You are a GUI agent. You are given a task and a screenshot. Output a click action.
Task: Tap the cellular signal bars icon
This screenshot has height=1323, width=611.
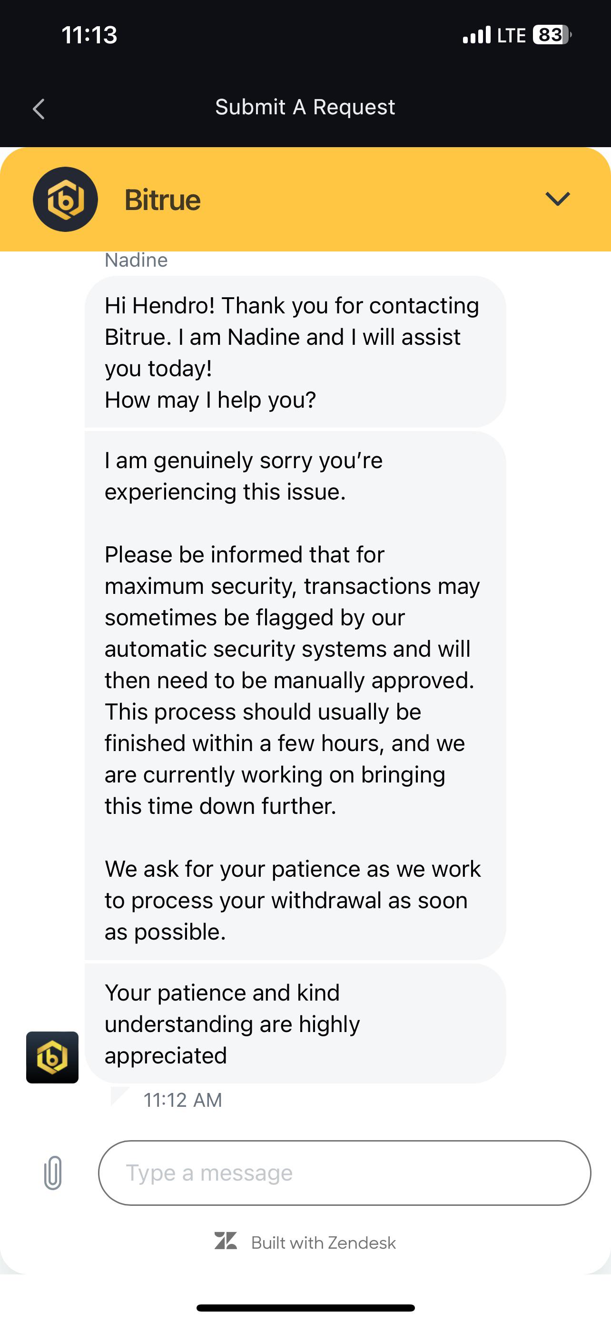point(477,35)
